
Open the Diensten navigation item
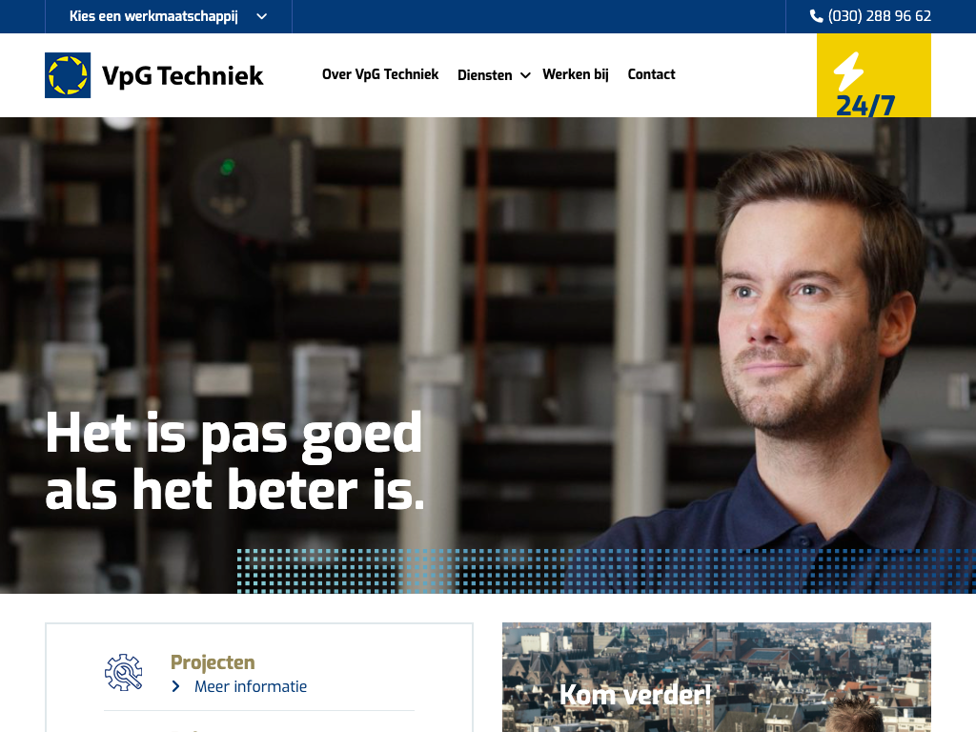point(485,75)
